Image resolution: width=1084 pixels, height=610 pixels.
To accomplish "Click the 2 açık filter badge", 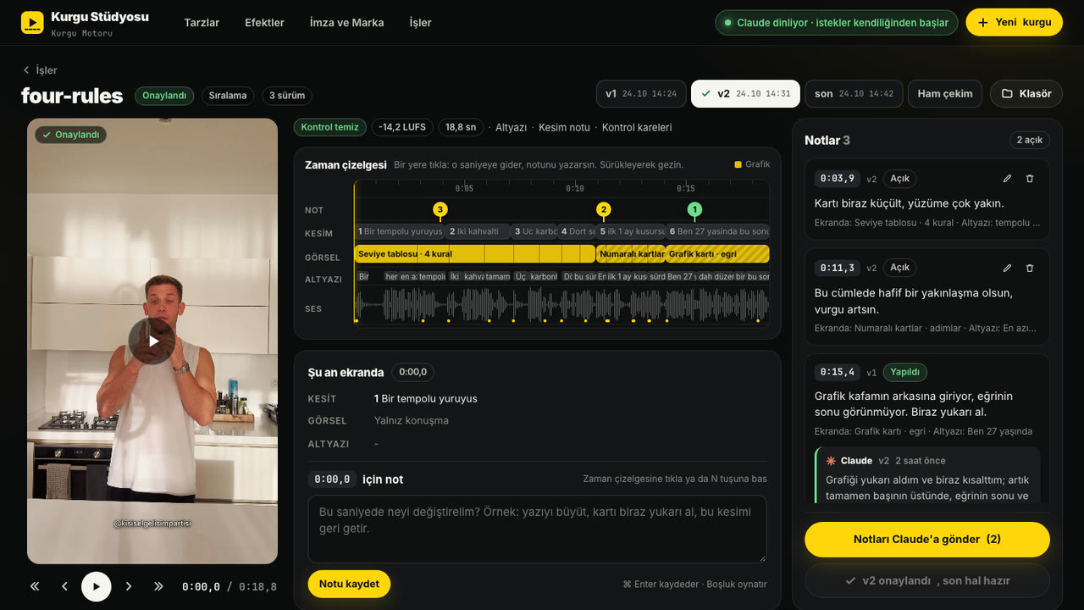I will pyautogui.click(x=1030, y=140).
